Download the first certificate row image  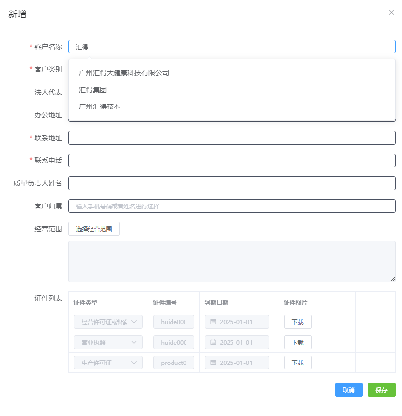297,322
